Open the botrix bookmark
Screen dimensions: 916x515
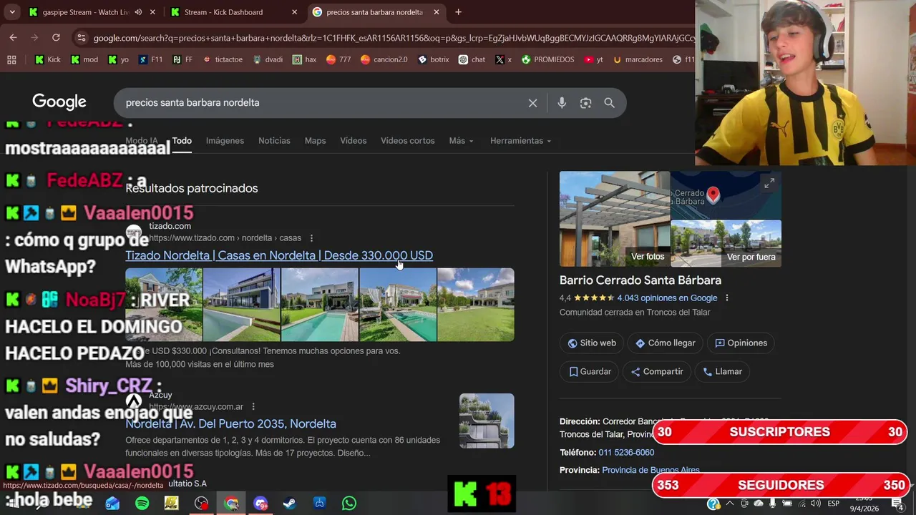pos(433,59)
